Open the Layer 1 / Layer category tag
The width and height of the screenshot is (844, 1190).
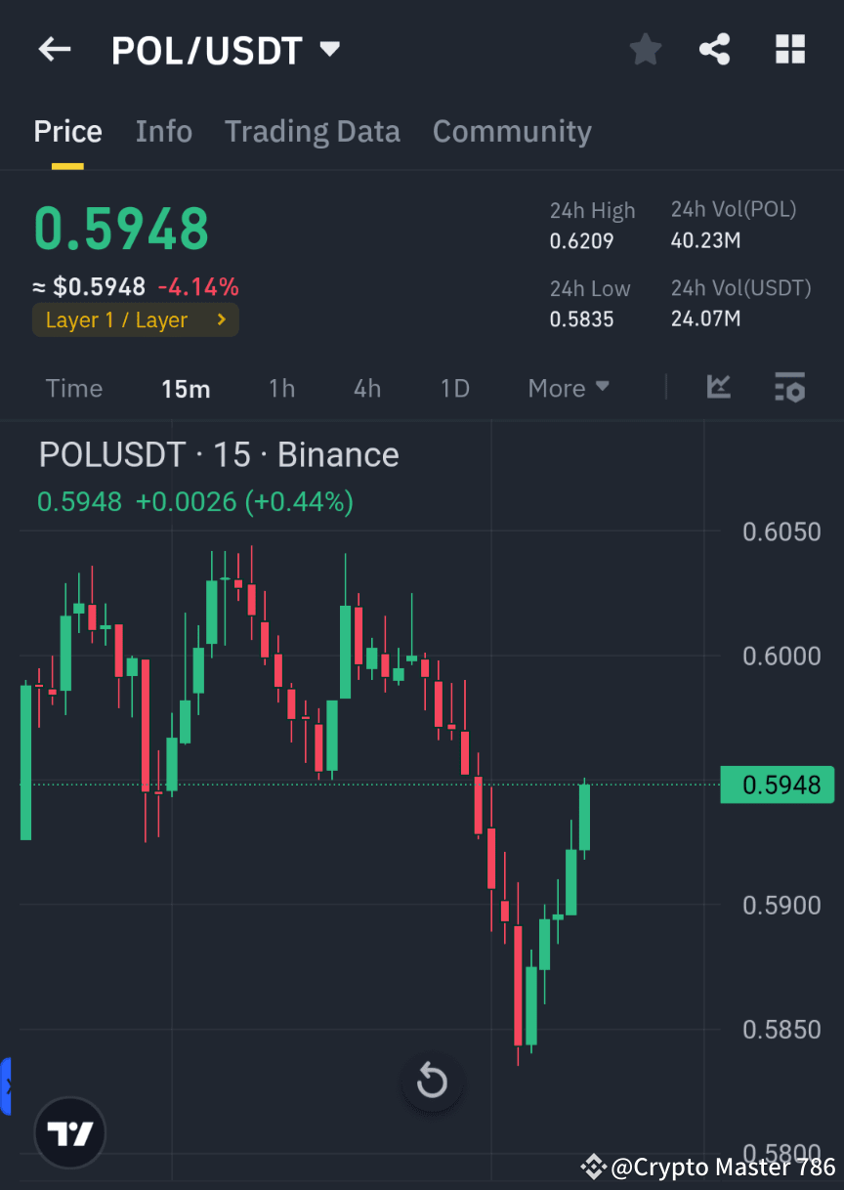click(x=135, y=319)
